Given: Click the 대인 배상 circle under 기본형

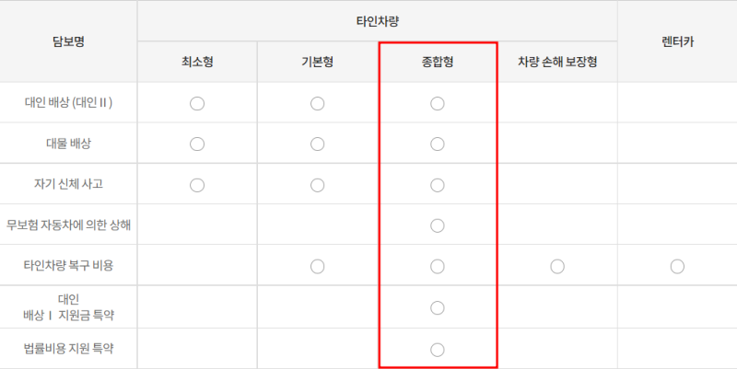Looking at the screenshot, I should point(317,103).
